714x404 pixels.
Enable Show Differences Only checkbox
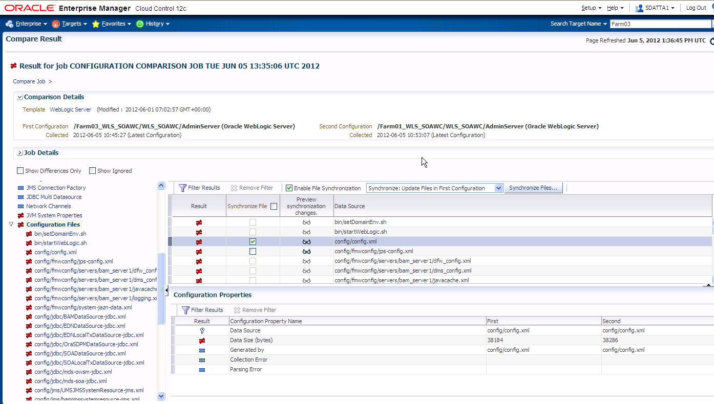20,171
